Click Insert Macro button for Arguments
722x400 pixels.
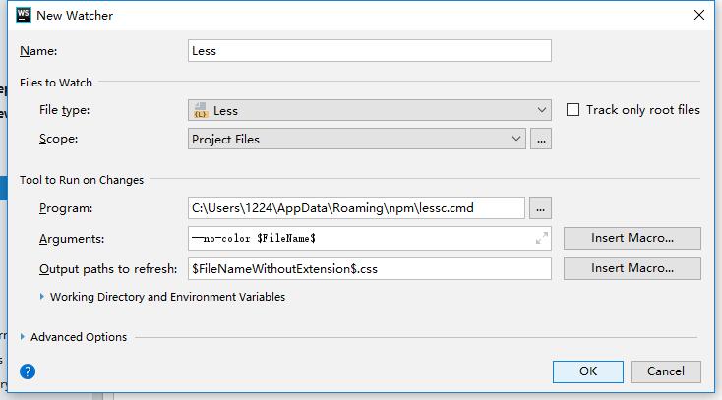[632, 238]
